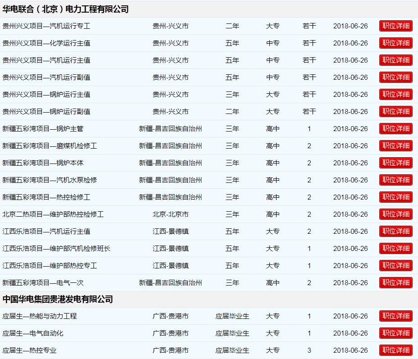Show 职位详细 for 北京二热项目—维护部热控检修工

pyautogui.click(x=396, y=214)
